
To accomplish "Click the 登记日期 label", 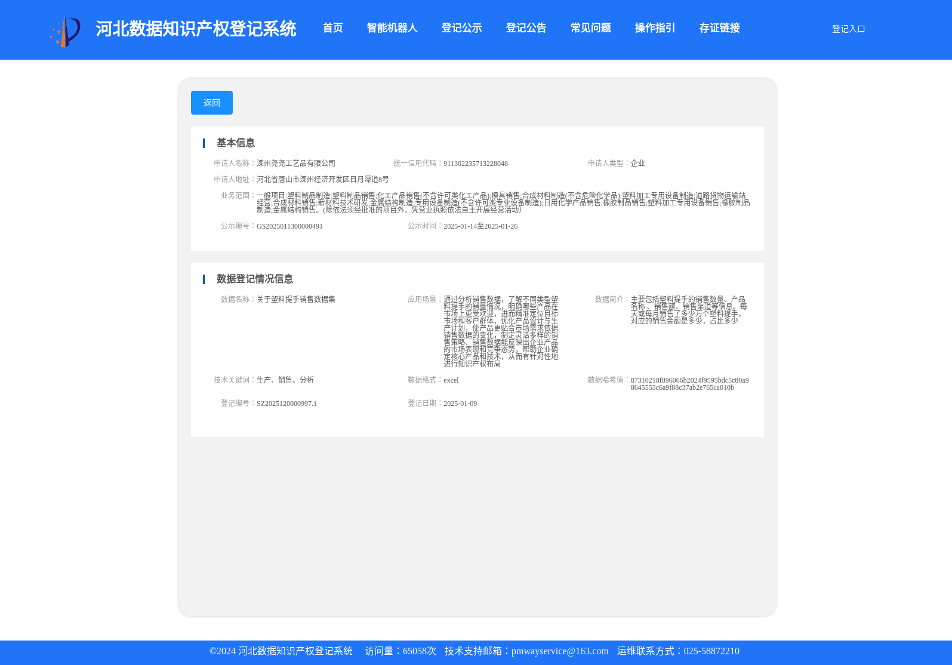I will point(425,403).
